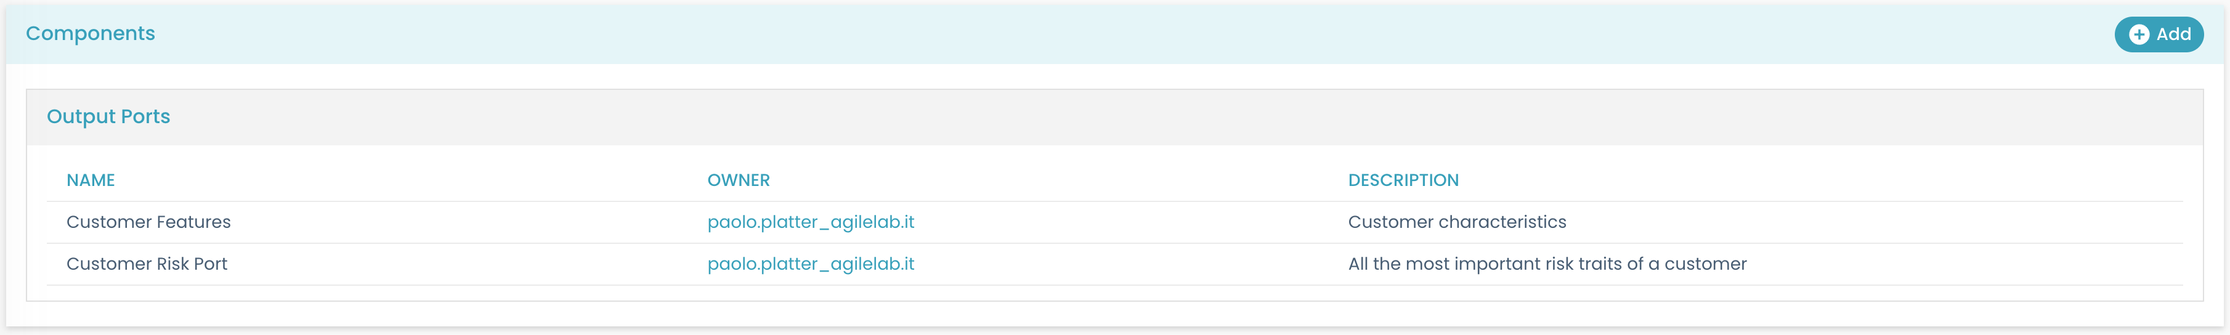The height and width of the screenshot is (335, 2230).
Task: Click the OWNER column header
Action: (x=739, y=180)
